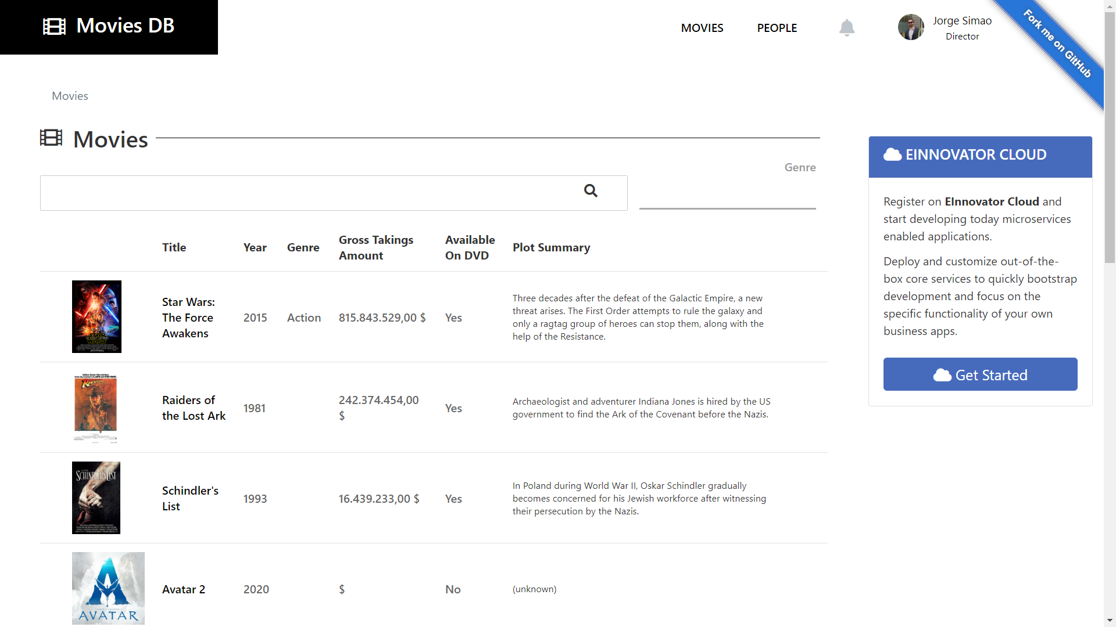The width and height of the screenshot is (1116, 627).
Task: Click the Action genre cell
Action: tap(304, 318)
